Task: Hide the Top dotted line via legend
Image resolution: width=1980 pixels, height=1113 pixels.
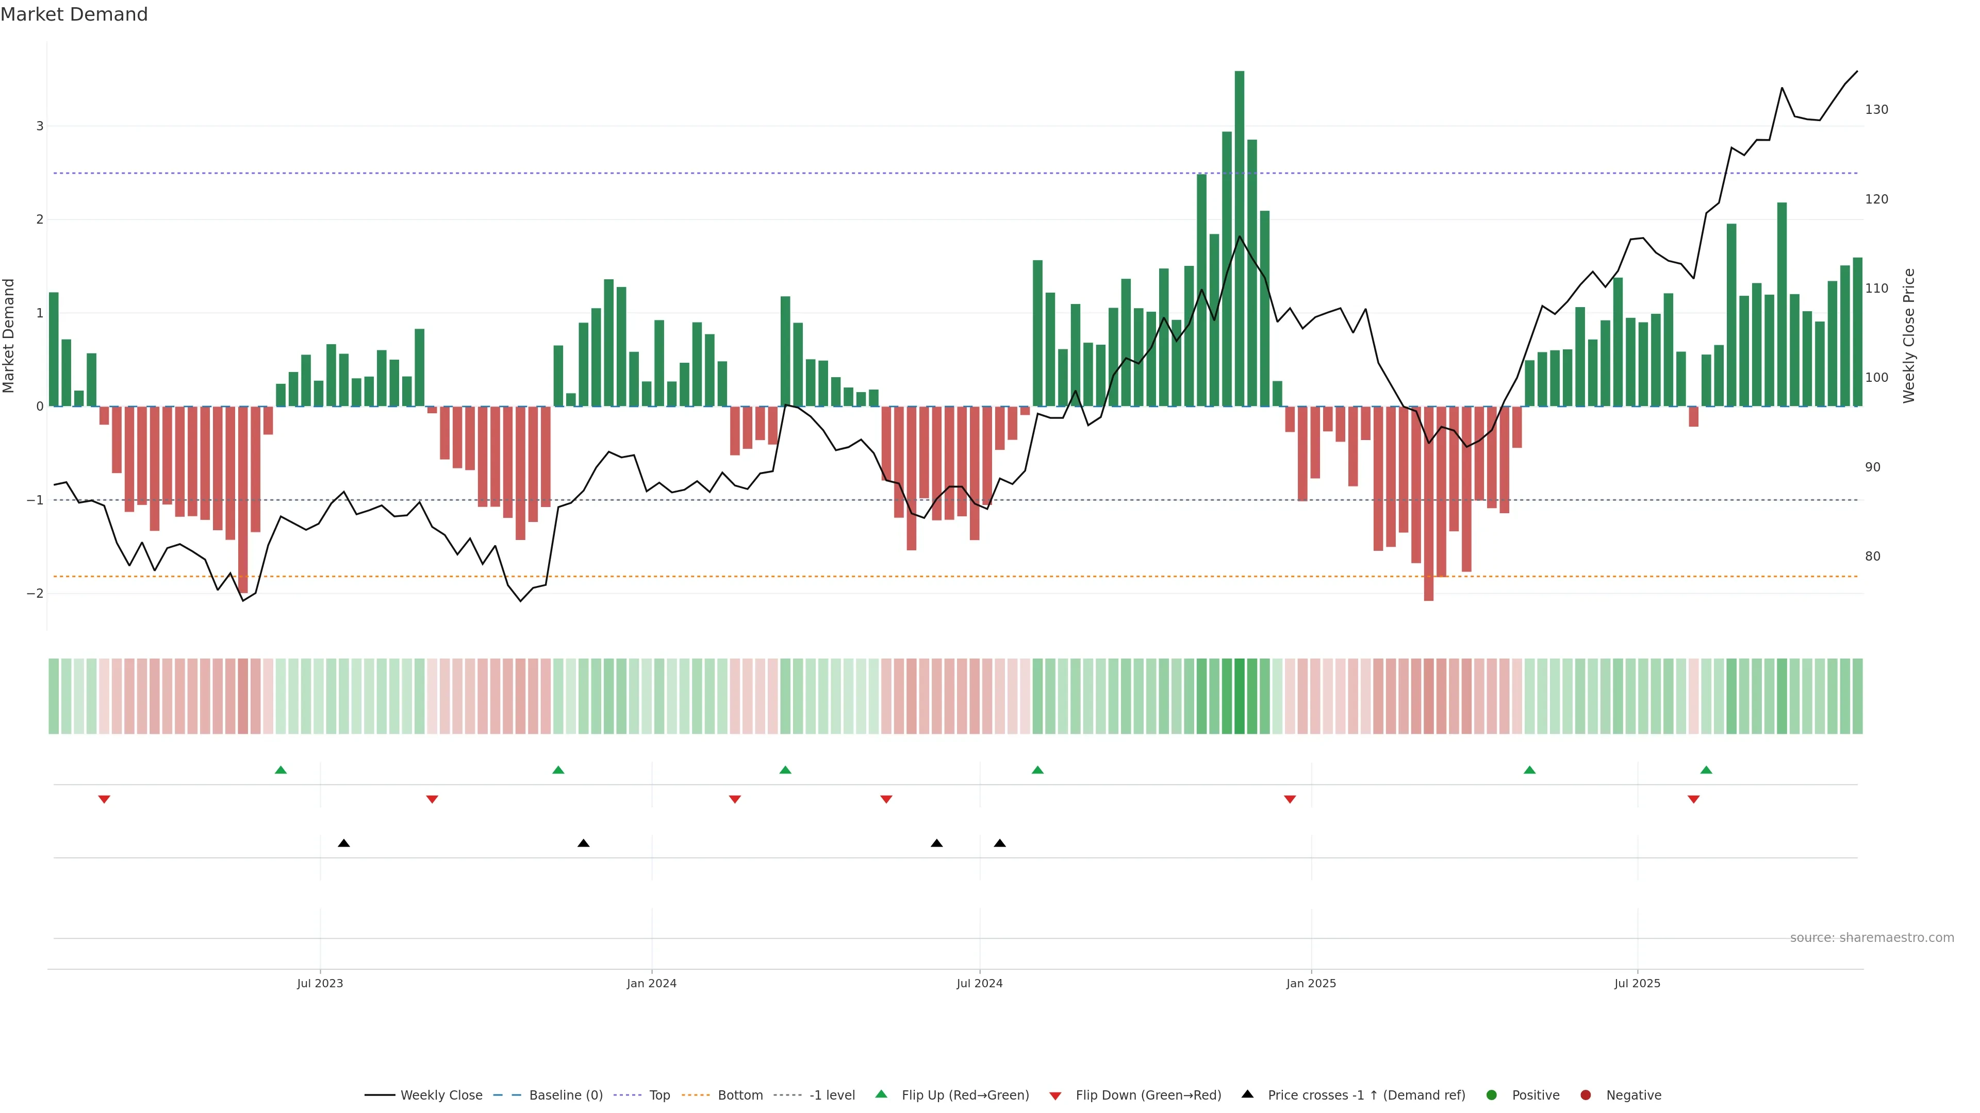Action: pyautogui.click(x=659, y=1095)
